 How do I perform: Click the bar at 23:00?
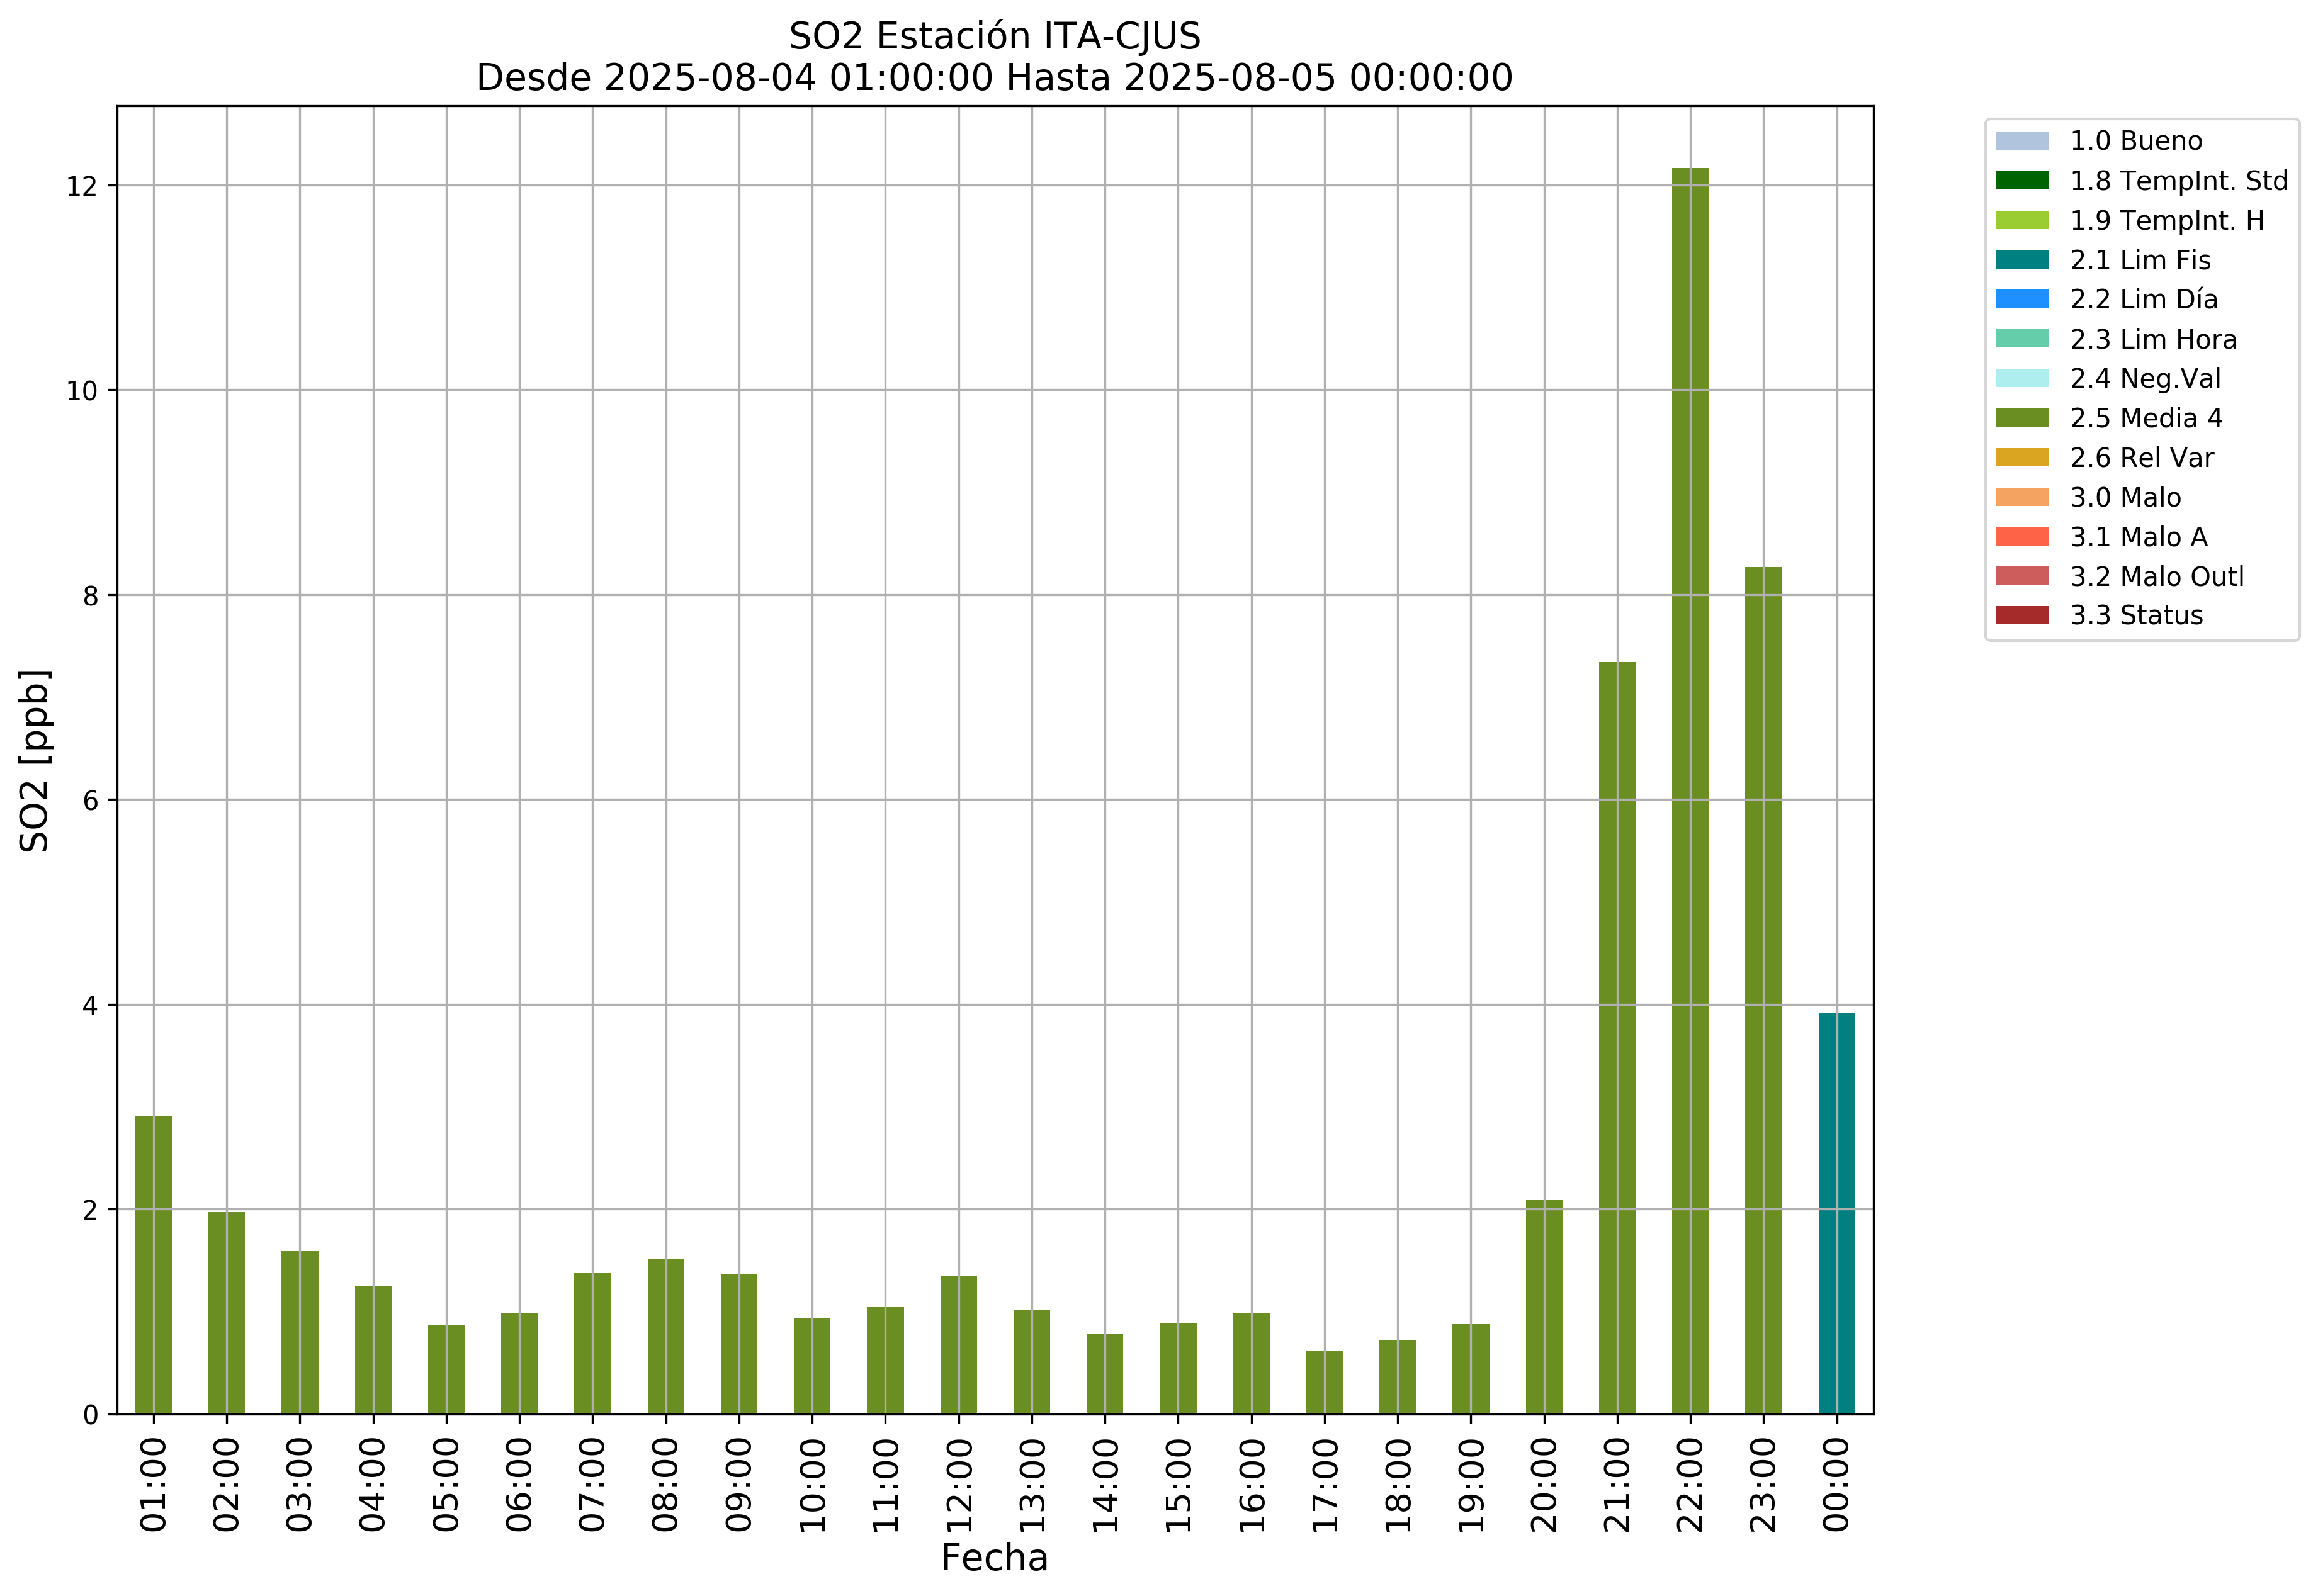tap(1763, 990)
